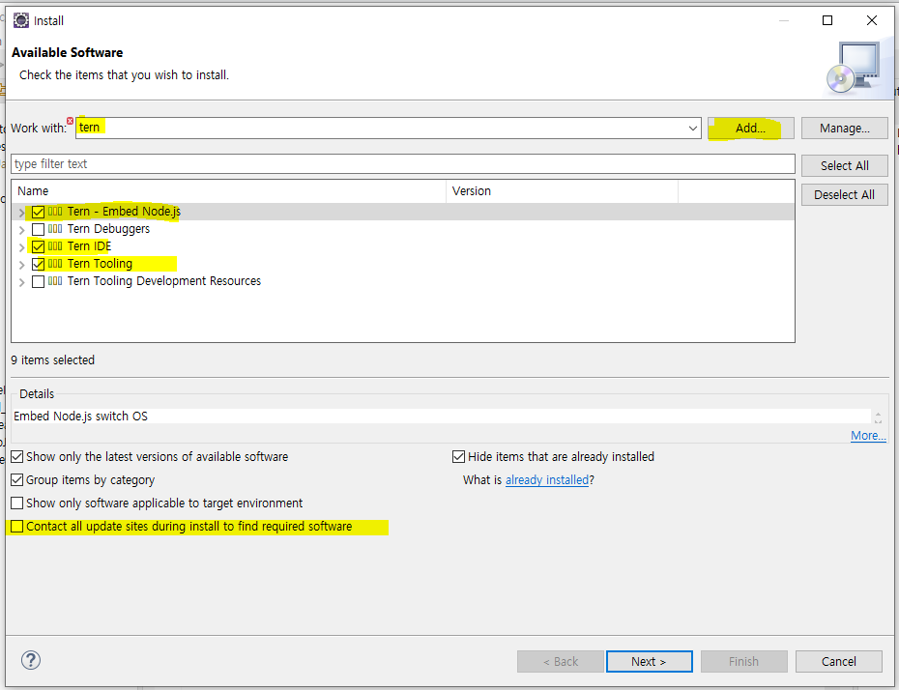Check Tern Tooling Development Resources checkbox
This screenshot has width=899, height=690.
pos(38,281)
